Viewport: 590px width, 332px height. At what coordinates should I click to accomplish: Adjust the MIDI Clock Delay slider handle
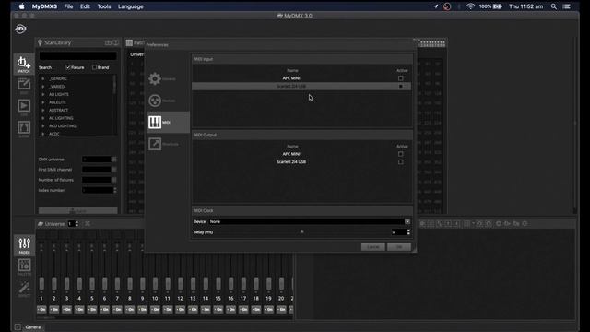point(301,231)
